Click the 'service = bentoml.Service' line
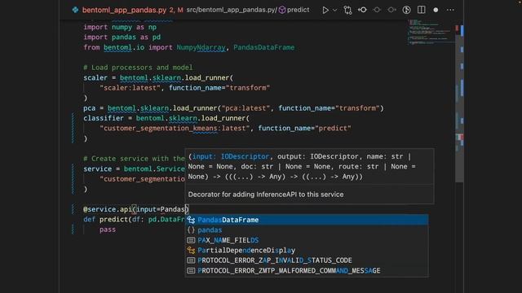The image size is (522, 293). tap(134, 168)
